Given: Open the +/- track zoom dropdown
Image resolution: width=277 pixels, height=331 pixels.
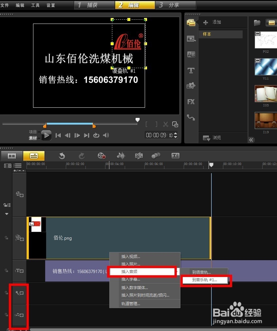Looking at the screenshot, I should coord(19,171).
